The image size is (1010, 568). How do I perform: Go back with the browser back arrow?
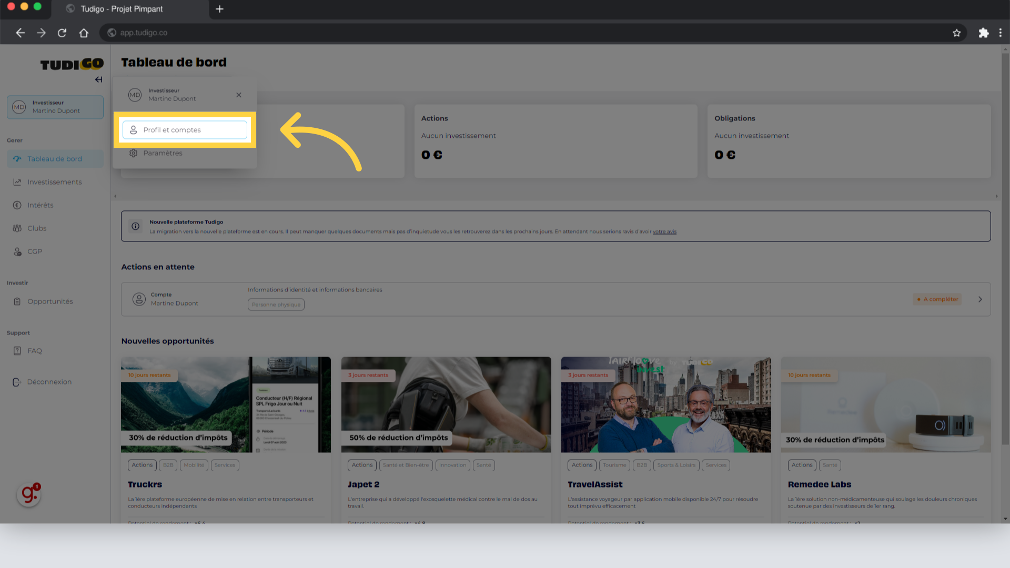(x=20, y=33)
